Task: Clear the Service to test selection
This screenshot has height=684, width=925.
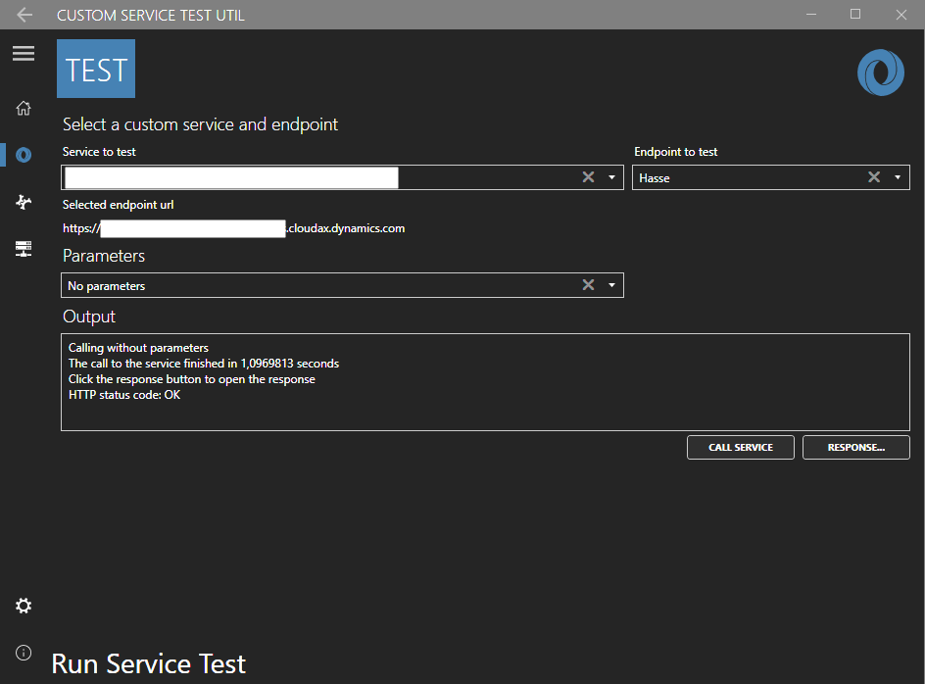Action: (x=588, y=177)
